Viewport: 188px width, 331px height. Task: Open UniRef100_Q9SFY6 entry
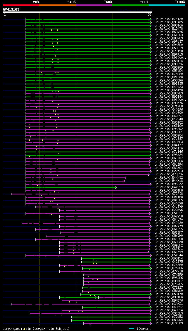click(x=169, y=64)
